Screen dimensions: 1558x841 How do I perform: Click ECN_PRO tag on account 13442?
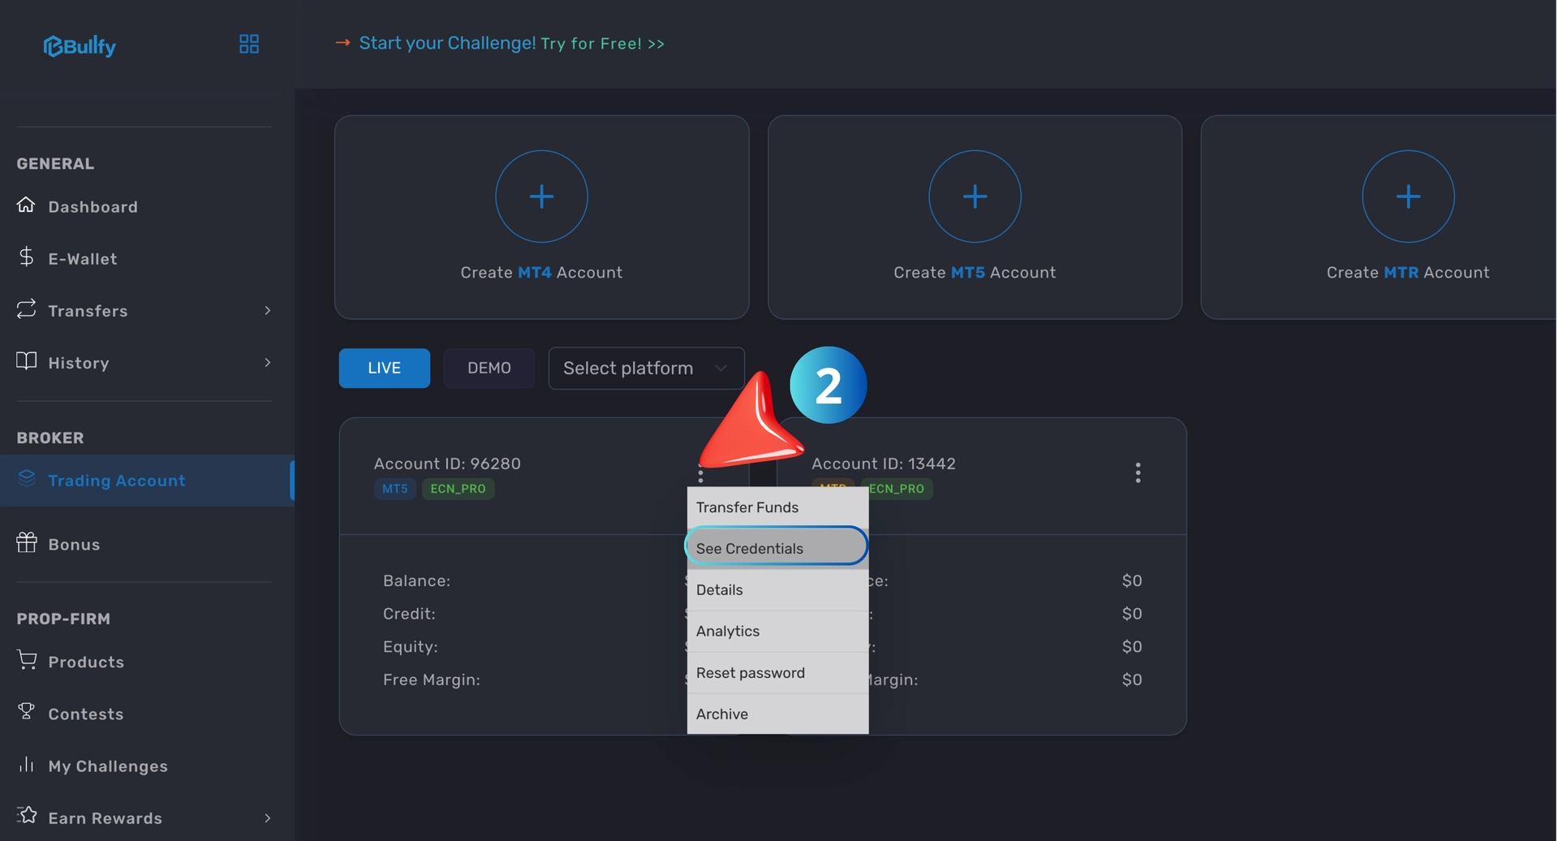(897, 489)
